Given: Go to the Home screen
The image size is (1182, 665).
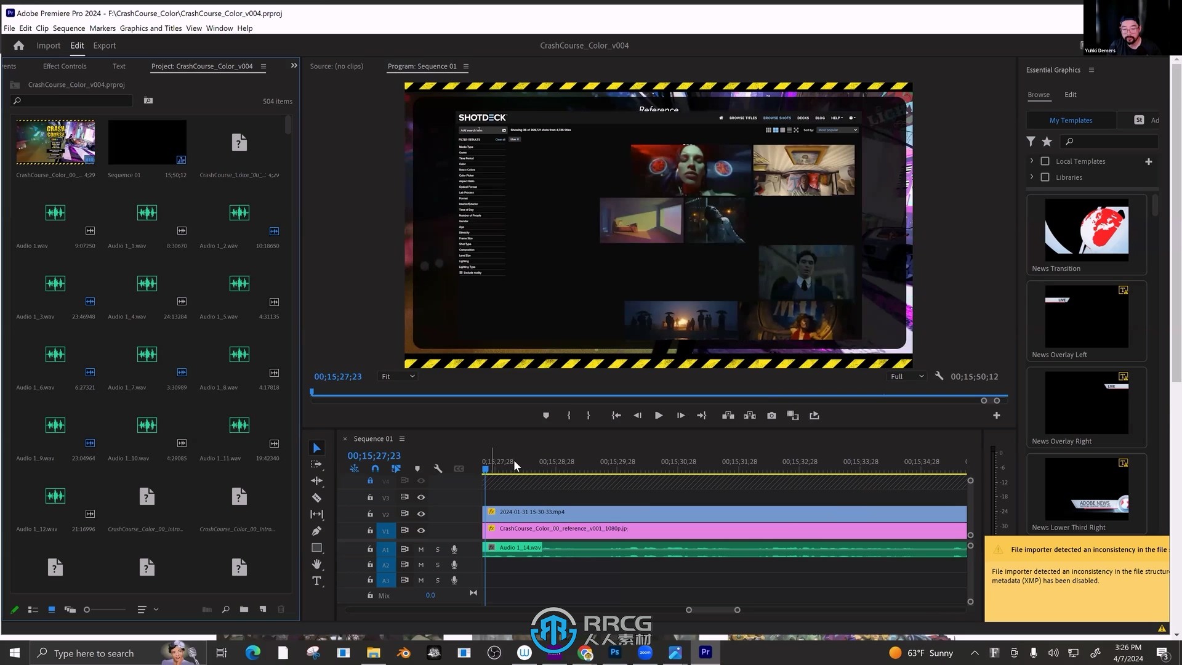Looking at the screenshot, I should click(18, 46).
